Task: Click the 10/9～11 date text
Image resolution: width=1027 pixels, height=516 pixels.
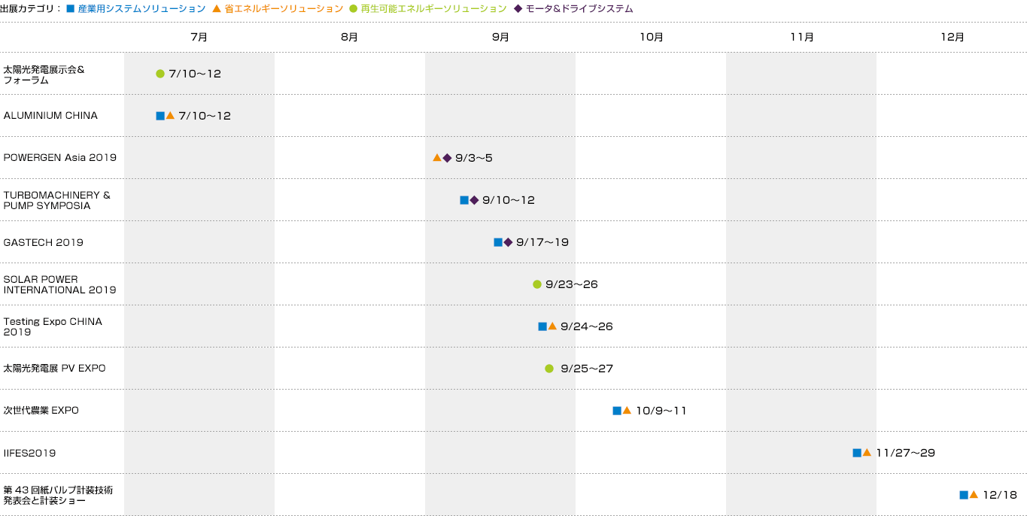Action: coord(661,411)
